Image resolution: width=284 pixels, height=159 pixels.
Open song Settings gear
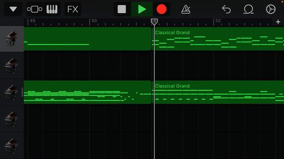271,9
